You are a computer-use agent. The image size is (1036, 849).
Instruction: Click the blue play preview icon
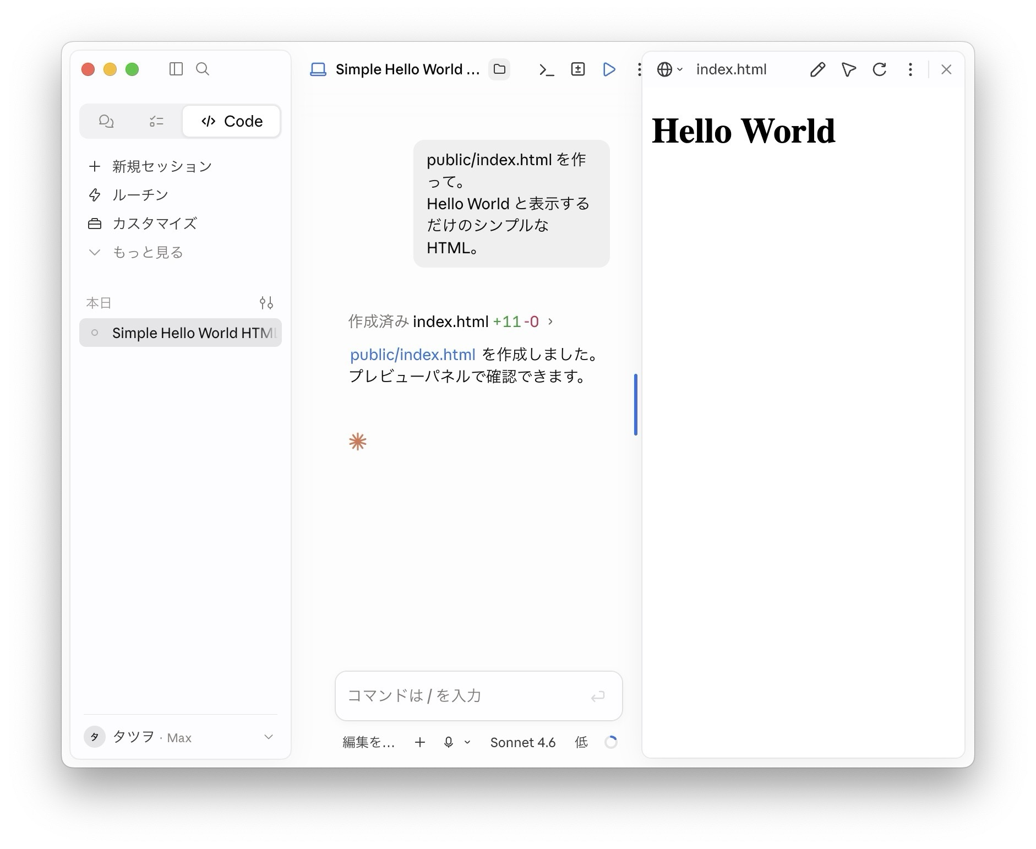click(x=609, y=69)
